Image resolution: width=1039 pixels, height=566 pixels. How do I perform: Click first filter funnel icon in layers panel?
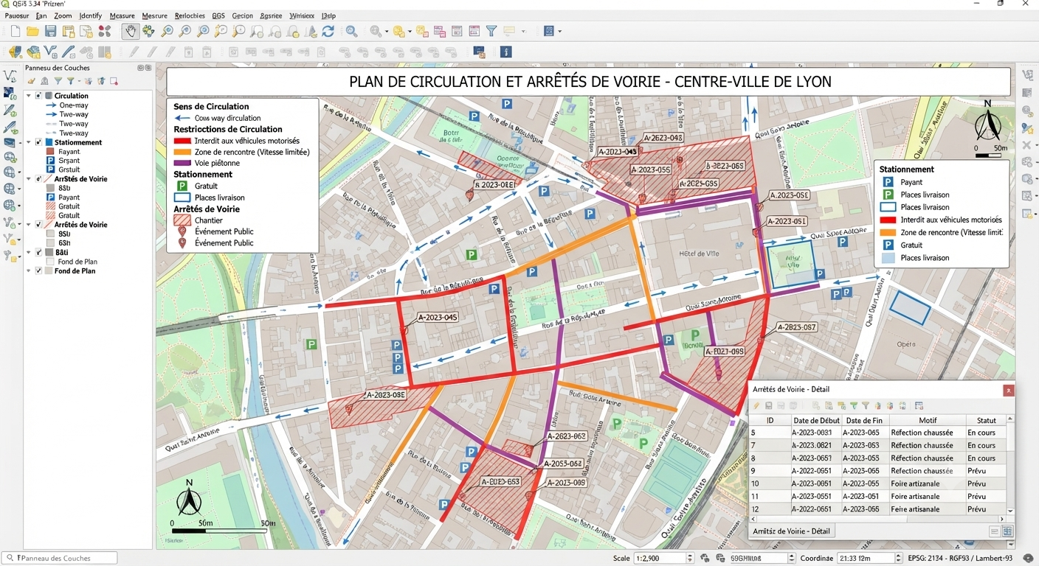click(x=58, y=81)
